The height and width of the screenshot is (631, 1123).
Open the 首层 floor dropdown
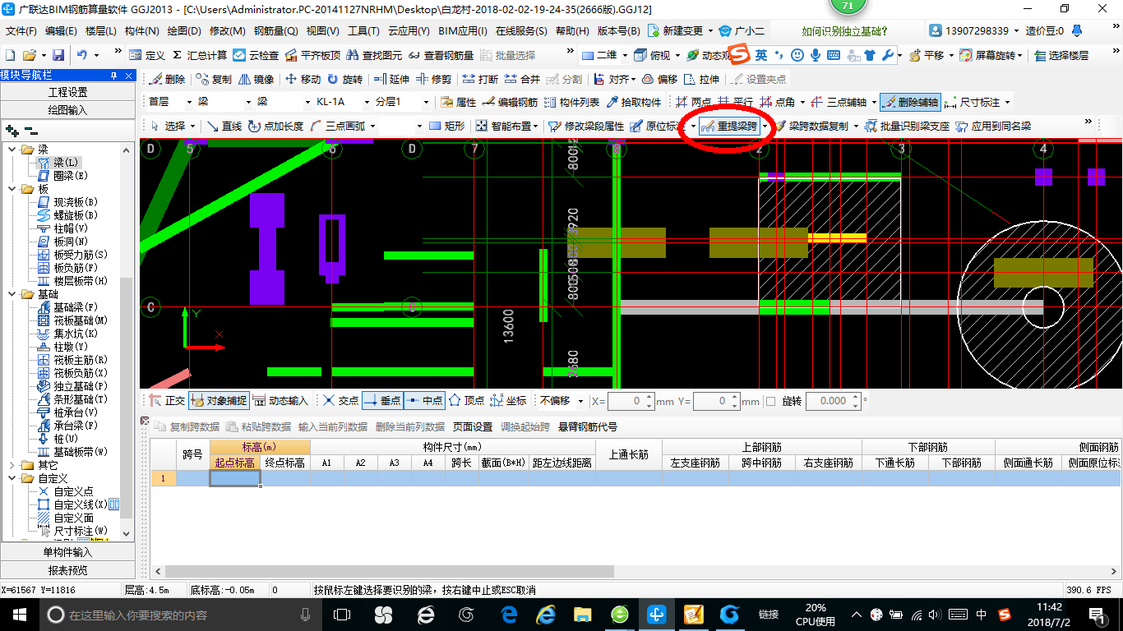[190, 103]
